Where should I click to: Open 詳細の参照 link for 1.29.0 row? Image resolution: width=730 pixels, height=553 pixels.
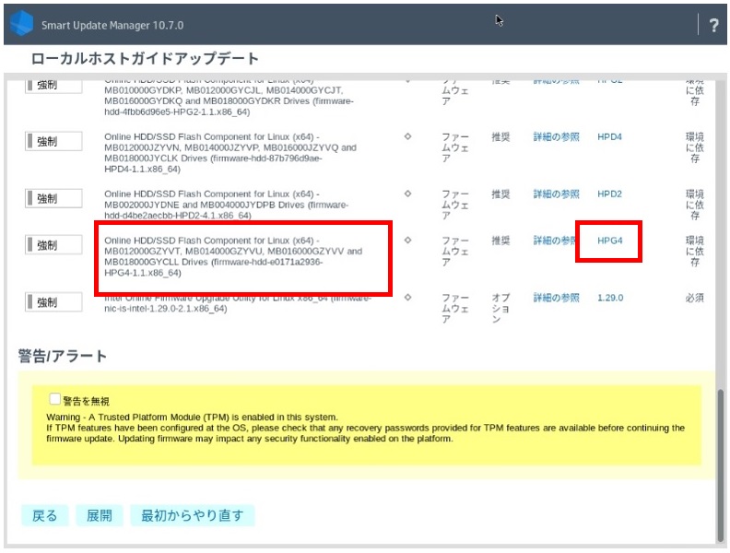557,298
